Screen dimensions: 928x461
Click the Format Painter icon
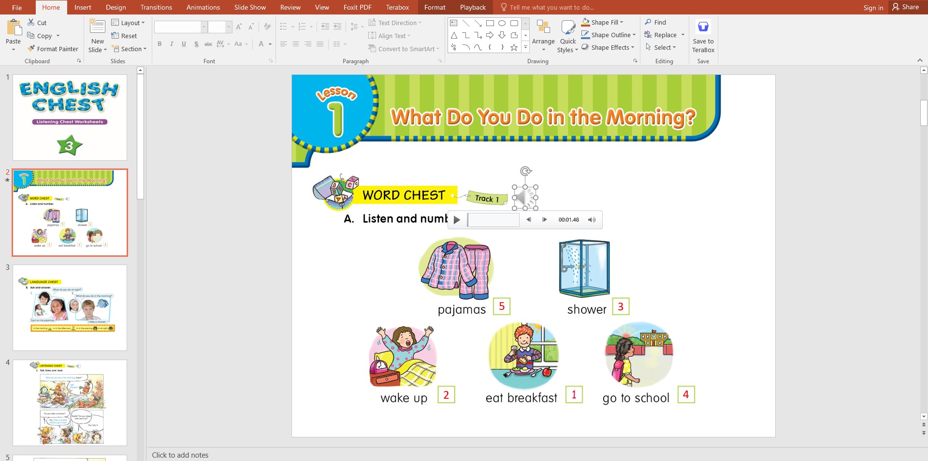coord(31,49)
